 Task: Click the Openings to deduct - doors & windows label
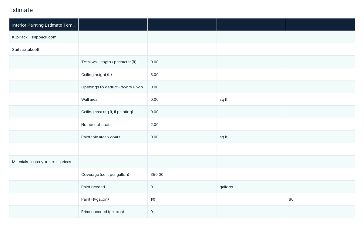(x=113, y=87)
